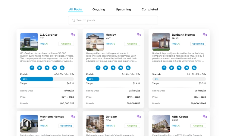The image size is (226, 136).
Task: Click the ABN Group pool title
Action: tap(180, 117)
